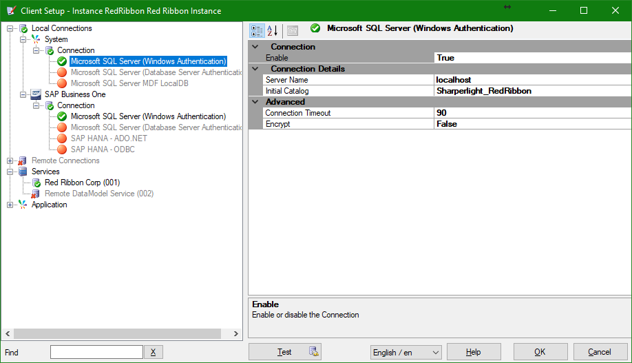Click the Enable property value True
The width and height of the screenshot is (632, 363).
[x=533, y=58]
